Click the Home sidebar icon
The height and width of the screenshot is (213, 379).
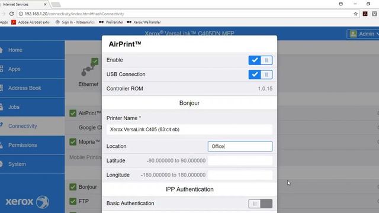1,50
